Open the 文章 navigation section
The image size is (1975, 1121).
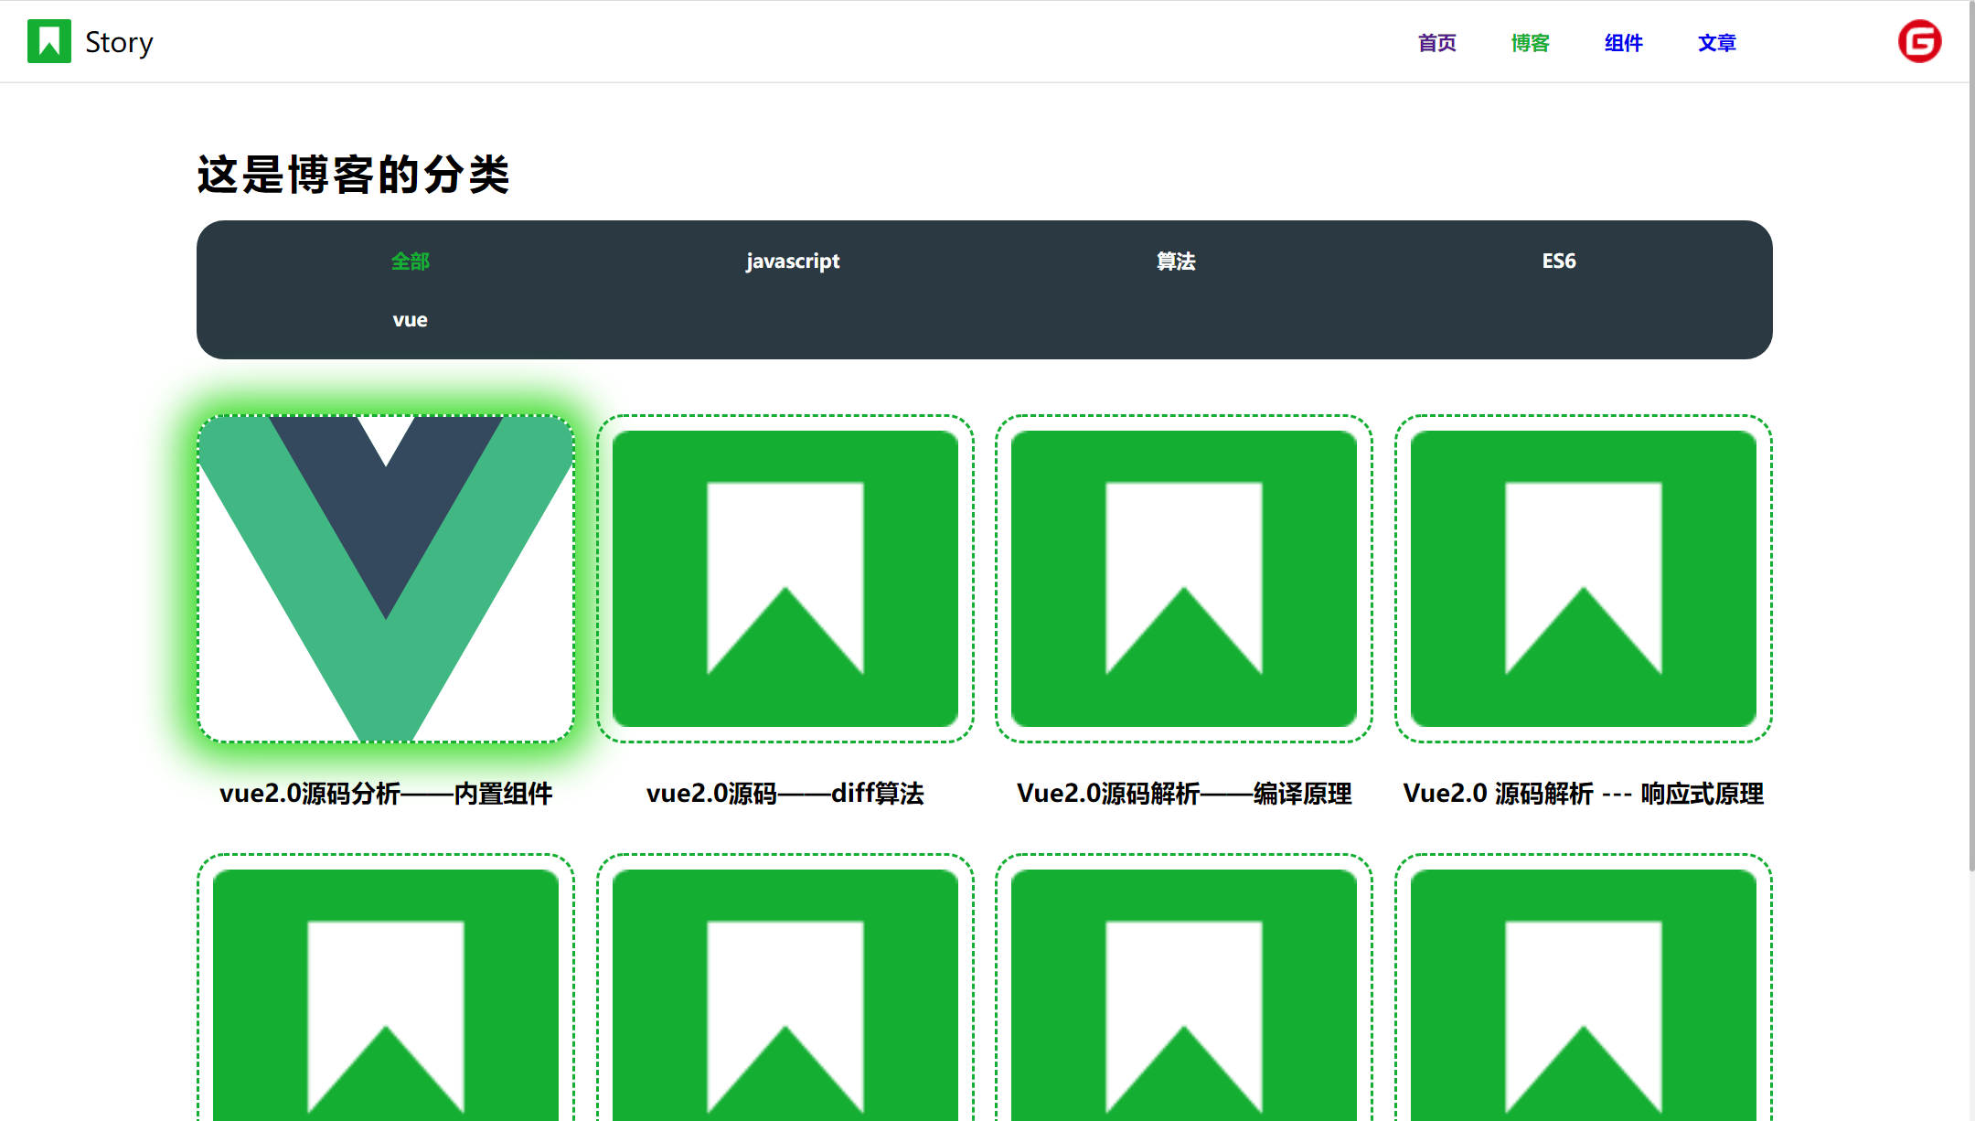1715,42
